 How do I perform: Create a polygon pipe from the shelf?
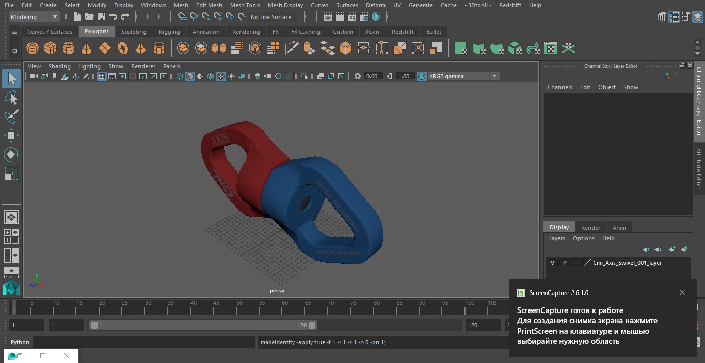pos(159,48)
